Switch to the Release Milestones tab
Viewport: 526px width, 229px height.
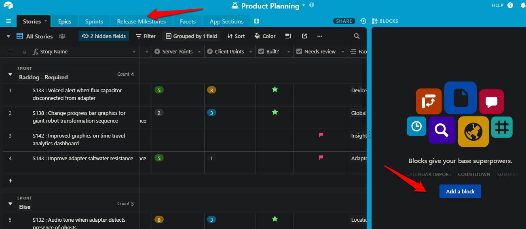(x=142, y=21)
